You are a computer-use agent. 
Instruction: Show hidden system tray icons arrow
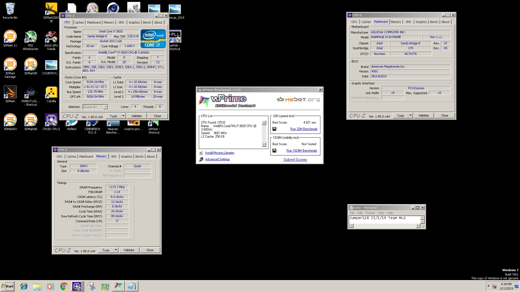(488, 286)
